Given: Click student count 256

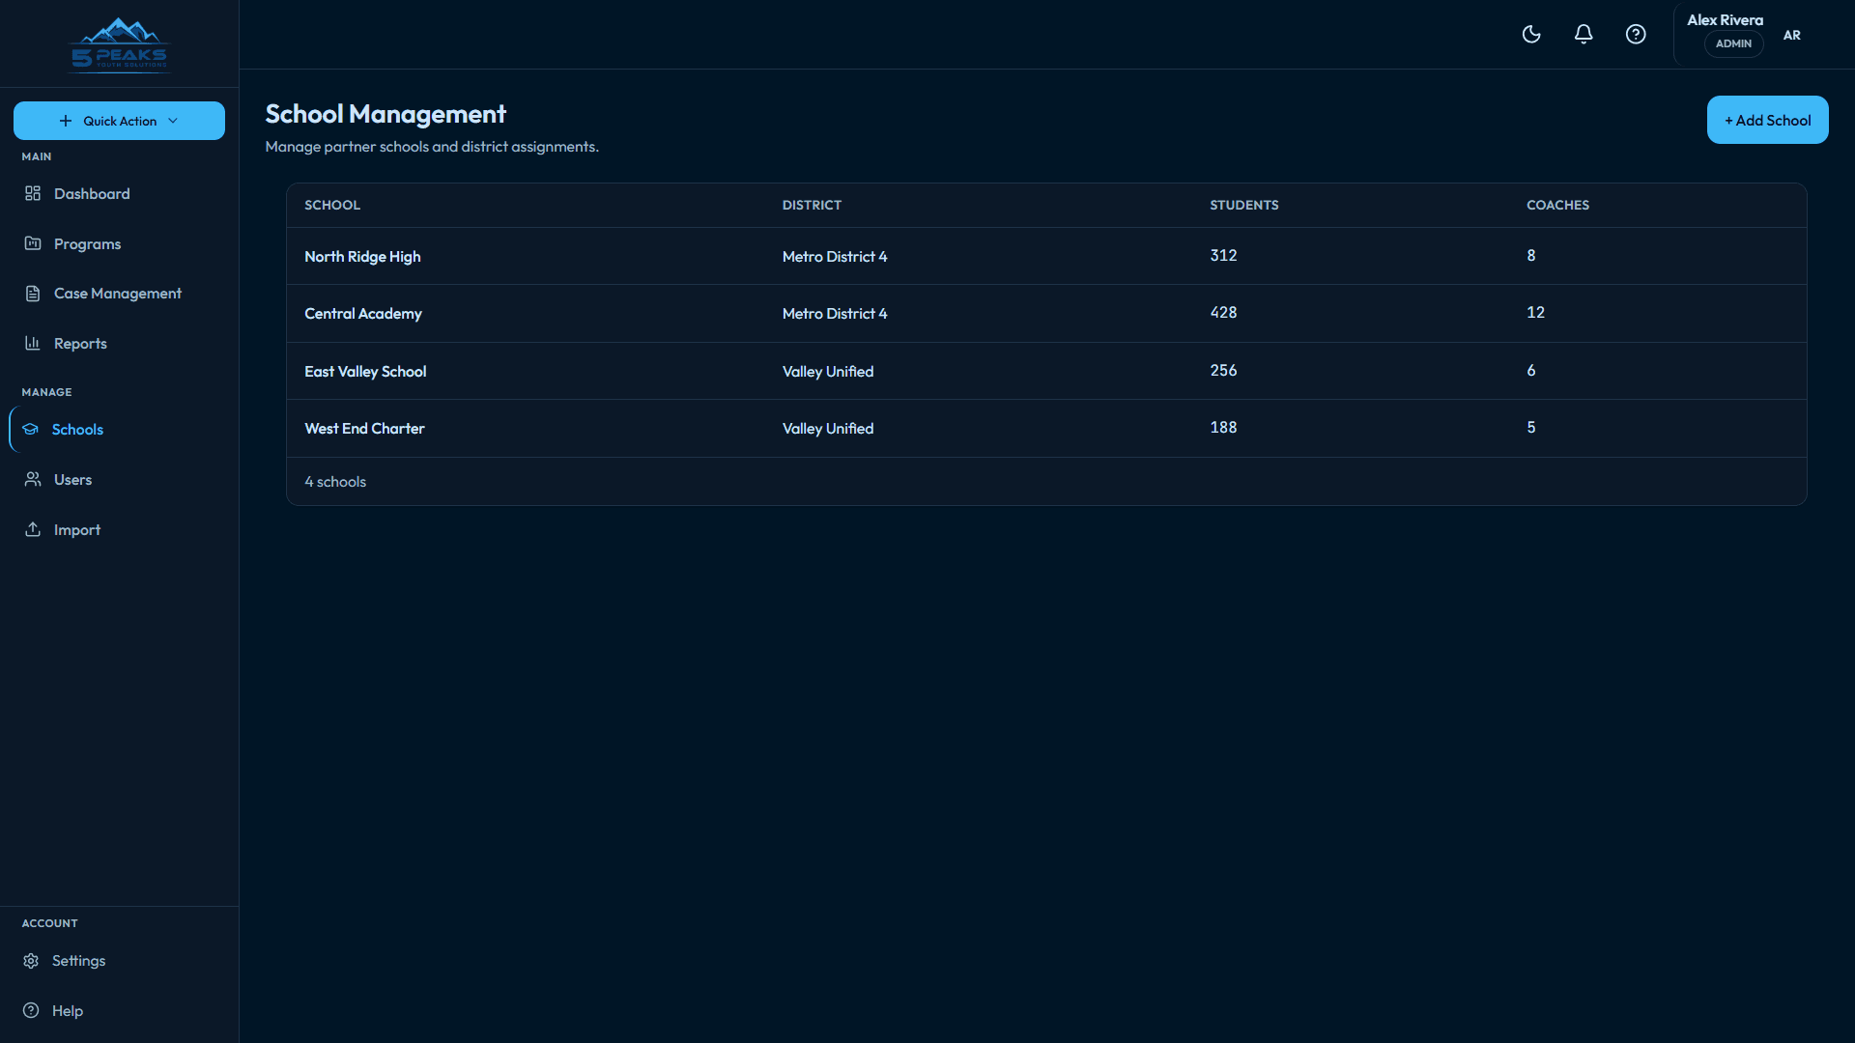Looking at the screenshot, I should (1223, 370).
